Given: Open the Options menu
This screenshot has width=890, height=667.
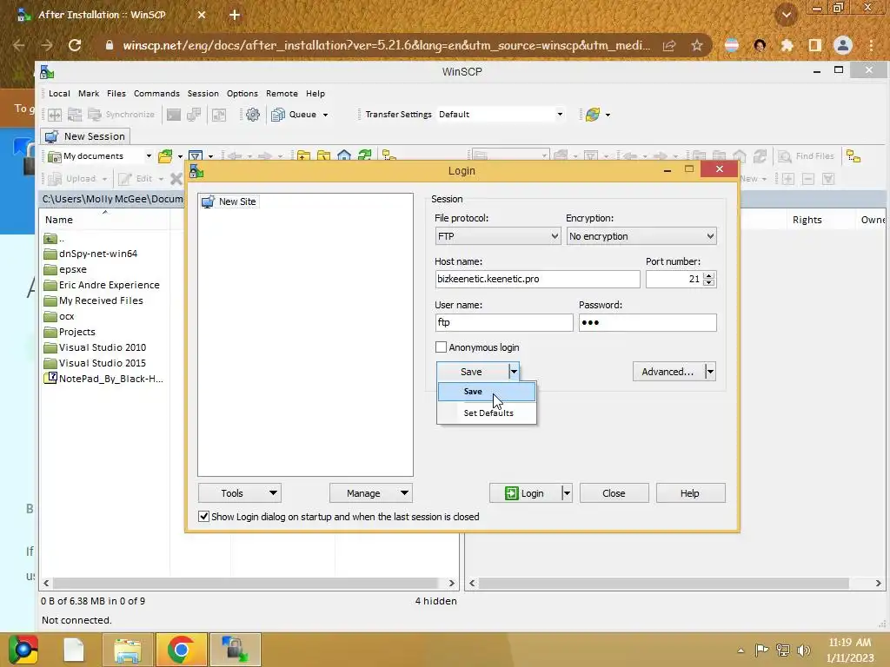Looking at the screenshot, I should click(242, 94).
